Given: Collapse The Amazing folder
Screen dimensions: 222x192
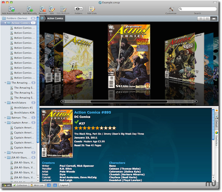Looking at the screenshot, I should 5,83.
